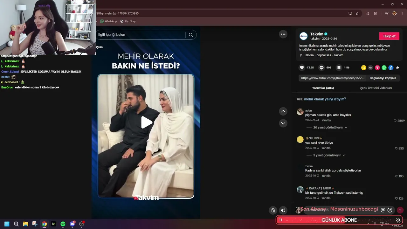Image resolution: width=407 pixels, height=229 pixels.
Task: Follow Takvim with the Takip et button
Action: 389,36
